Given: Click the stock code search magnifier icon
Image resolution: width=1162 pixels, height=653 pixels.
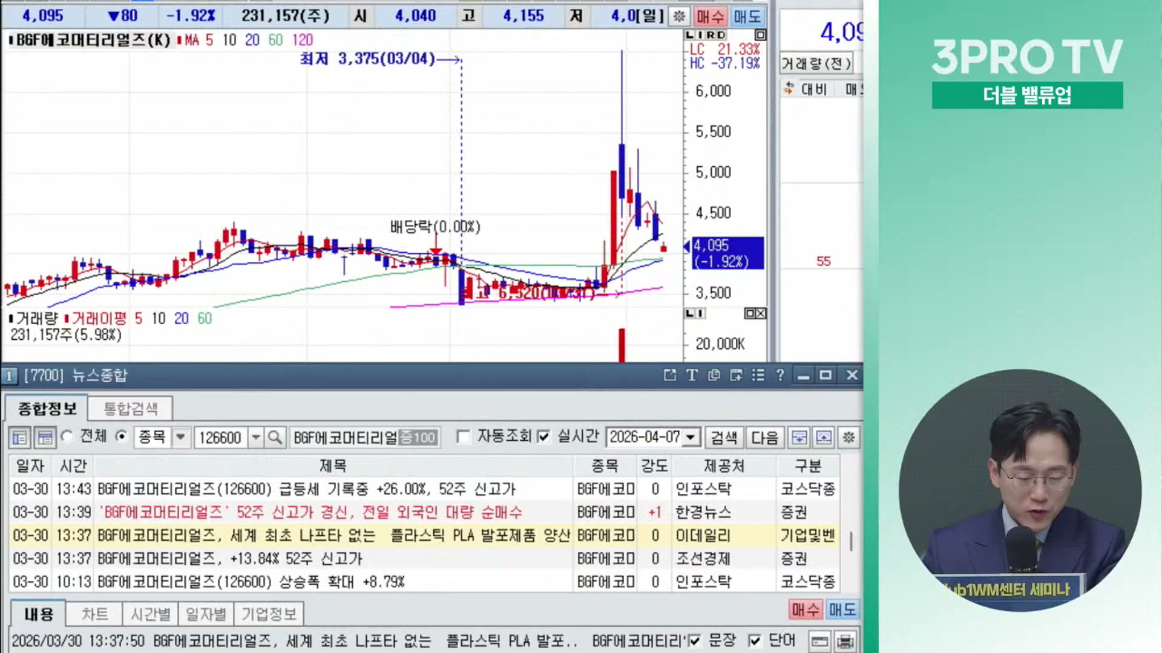Looking at the screenshot, I should [275, 437].
